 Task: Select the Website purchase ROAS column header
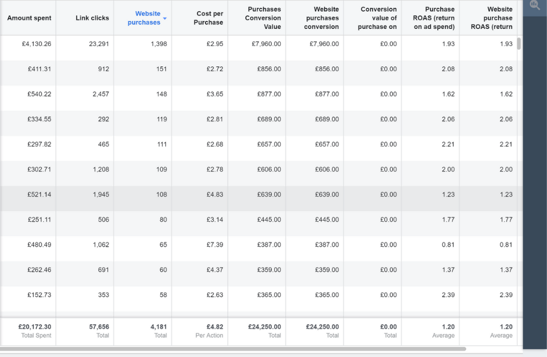492,18
